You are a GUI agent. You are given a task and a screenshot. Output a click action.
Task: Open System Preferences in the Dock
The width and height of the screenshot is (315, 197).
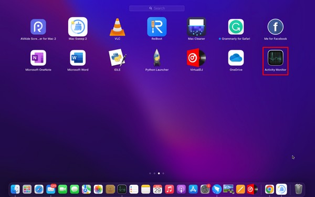pos(205,189)
